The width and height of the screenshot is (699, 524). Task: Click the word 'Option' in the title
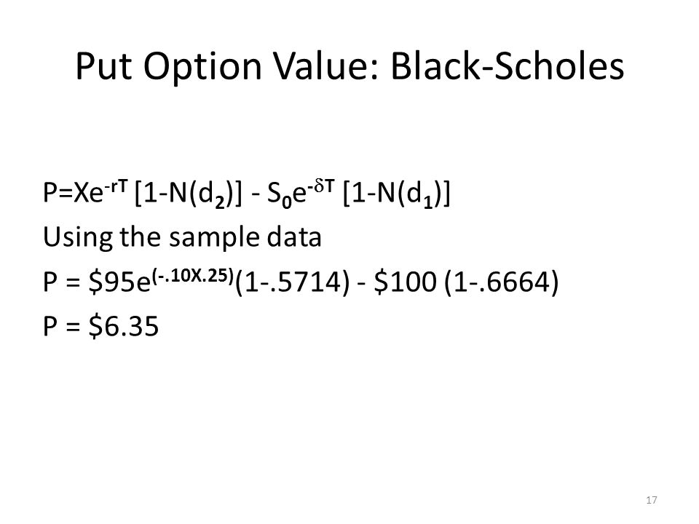(202, 66)
